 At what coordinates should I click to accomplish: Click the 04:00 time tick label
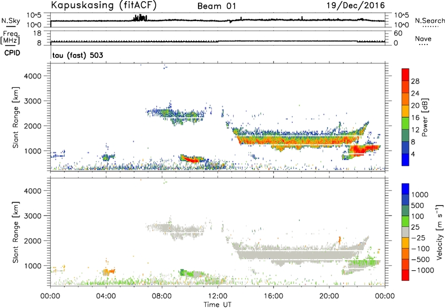click(106, 296)
